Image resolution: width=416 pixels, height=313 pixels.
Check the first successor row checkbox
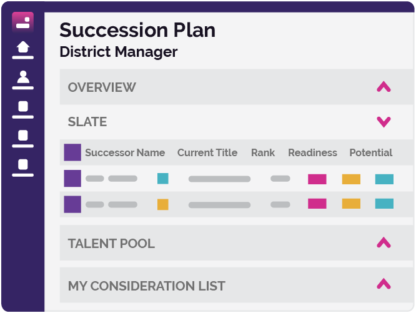click(x=72, y=179)
